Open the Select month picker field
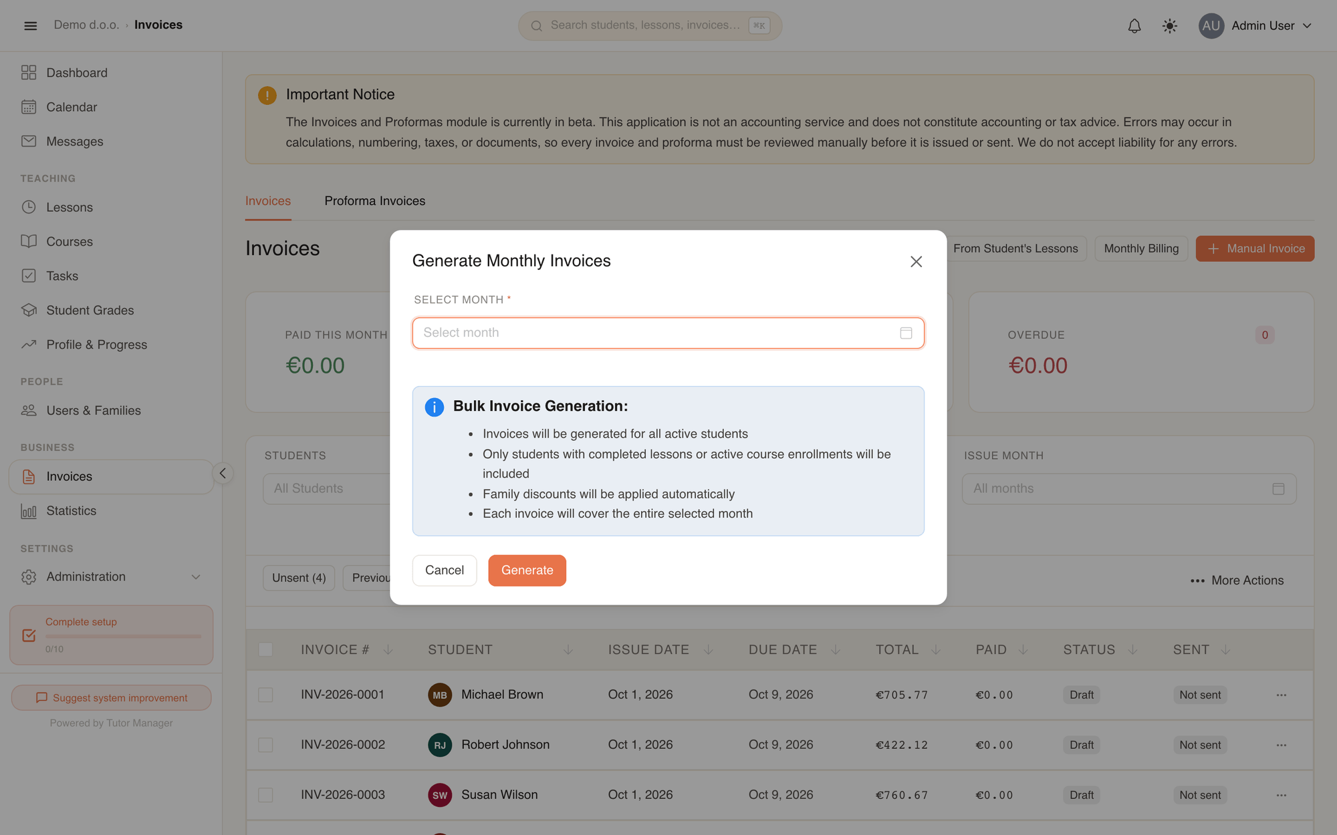The height and width of the screenshot is (835, 1337). tap(668, 333)
